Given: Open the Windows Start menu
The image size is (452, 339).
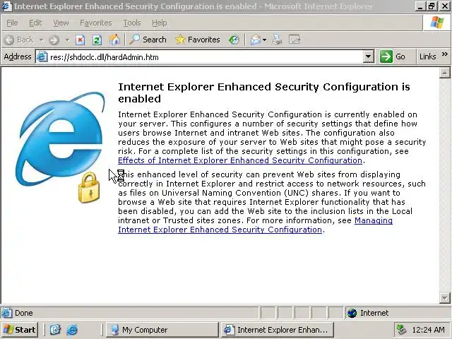Looking at the screenshot, I should coord(20,330).
